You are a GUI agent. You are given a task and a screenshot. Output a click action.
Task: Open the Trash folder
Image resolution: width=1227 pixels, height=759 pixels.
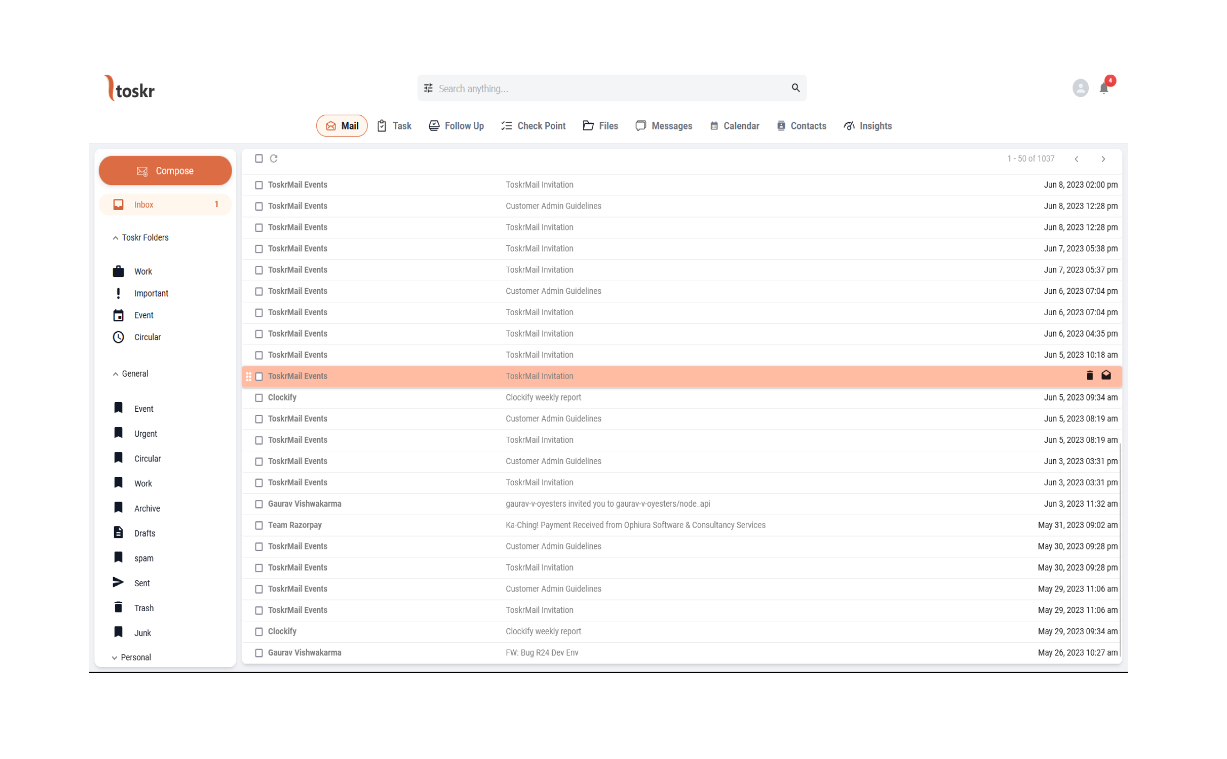click(144, 608)
